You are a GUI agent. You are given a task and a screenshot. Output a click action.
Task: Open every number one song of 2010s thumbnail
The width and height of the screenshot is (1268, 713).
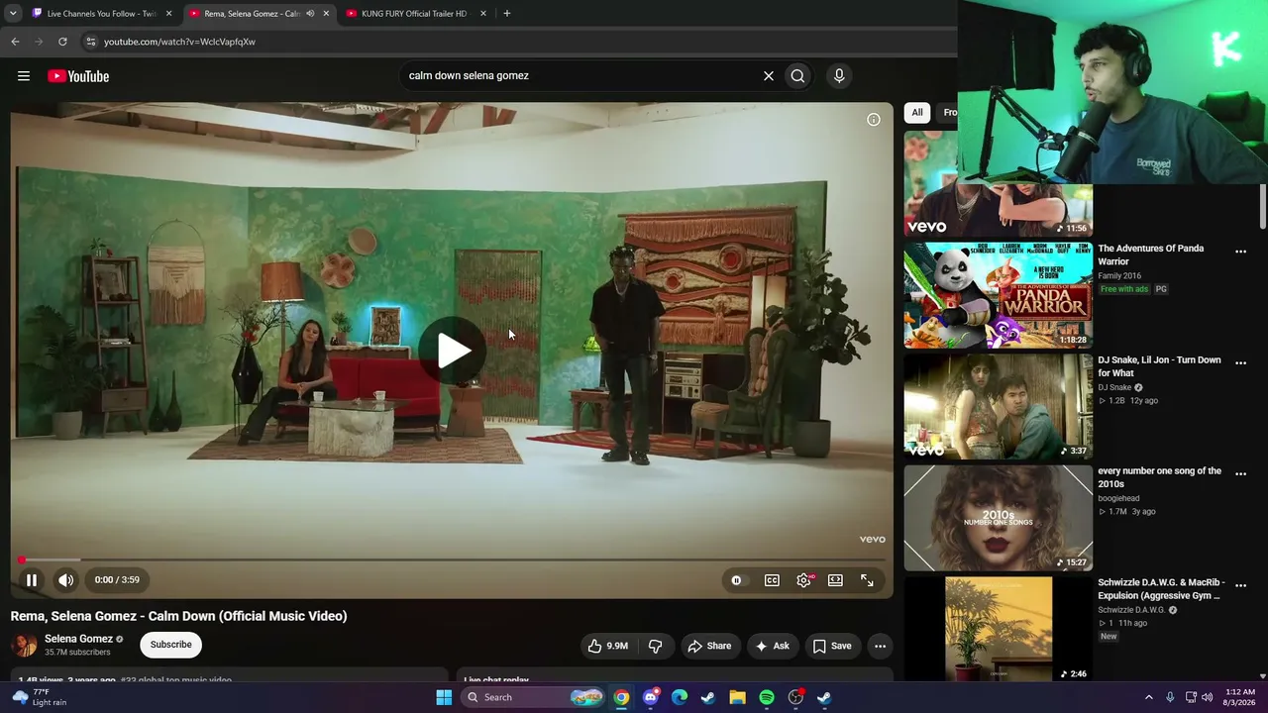[998, 518]
